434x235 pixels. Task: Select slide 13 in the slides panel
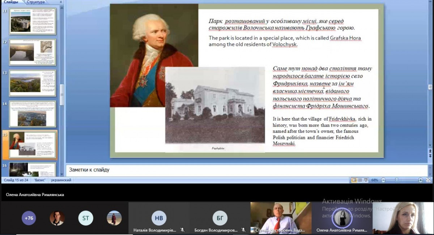tap(33, 83)
